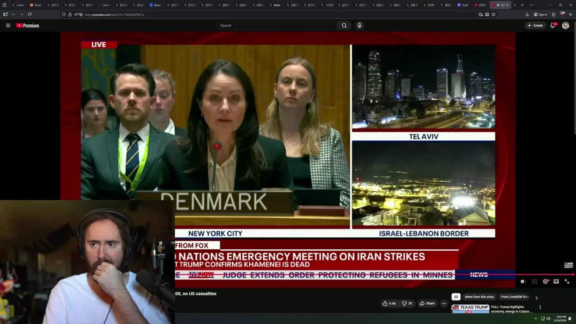
Task: Toggle closed captions in player
Action: click(x=535, y=282)
